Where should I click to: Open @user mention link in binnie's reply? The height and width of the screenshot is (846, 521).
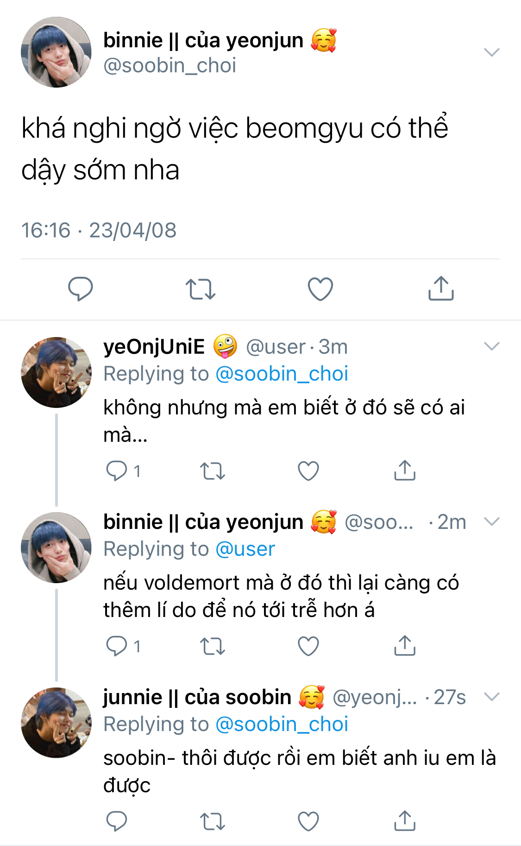click(x=245, y=549)
